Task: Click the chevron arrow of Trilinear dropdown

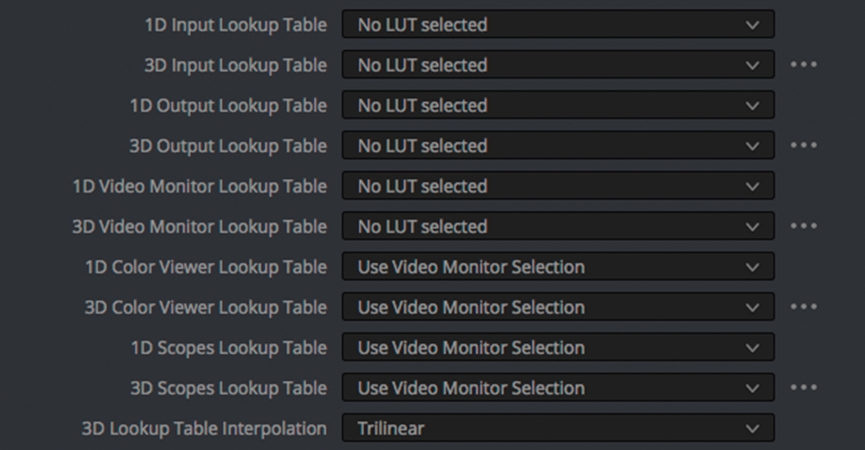Action: (753, 428)
